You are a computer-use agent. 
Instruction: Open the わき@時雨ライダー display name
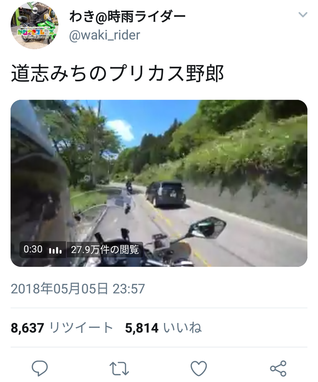point(127,16)
